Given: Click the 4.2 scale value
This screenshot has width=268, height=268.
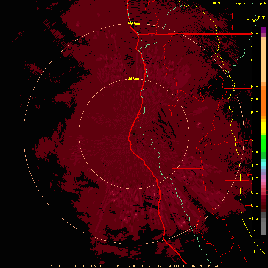Looking at the screenshot, I should tap(255, 126).
